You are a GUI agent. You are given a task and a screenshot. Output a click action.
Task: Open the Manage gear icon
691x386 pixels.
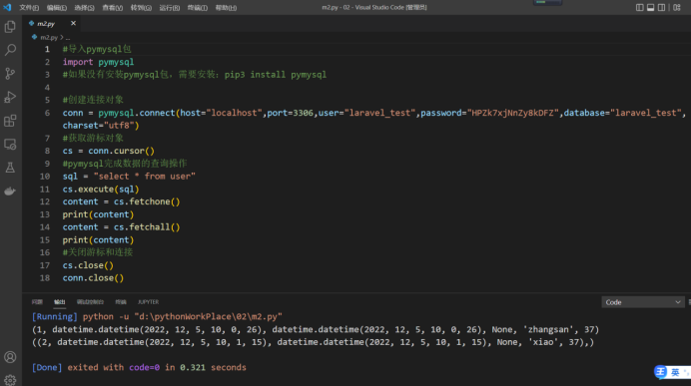click(10, 380)
